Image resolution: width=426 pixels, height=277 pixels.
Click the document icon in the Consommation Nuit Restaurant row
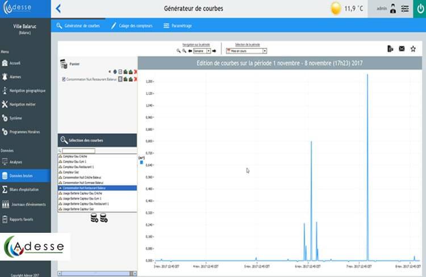[120, 79]
